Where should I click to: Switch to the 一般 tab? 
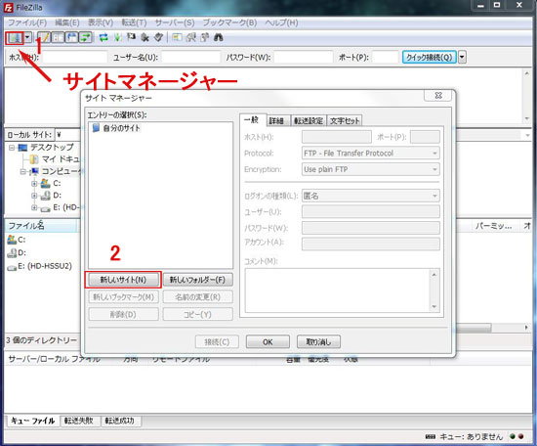coord(253,119)
